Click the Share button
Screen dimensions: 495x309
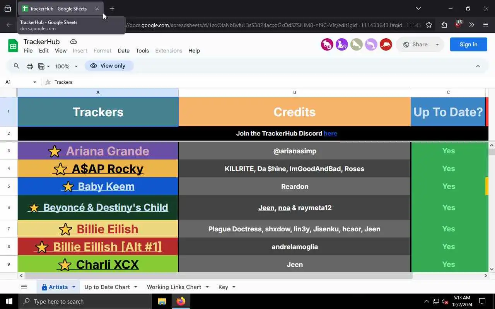pos(415,44)
